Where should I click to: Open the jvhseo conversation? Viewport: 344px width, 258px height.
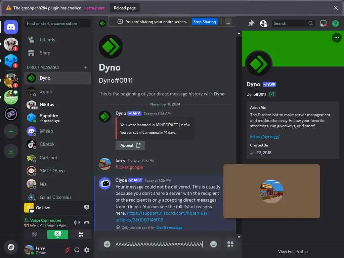(x=57, y=131)
